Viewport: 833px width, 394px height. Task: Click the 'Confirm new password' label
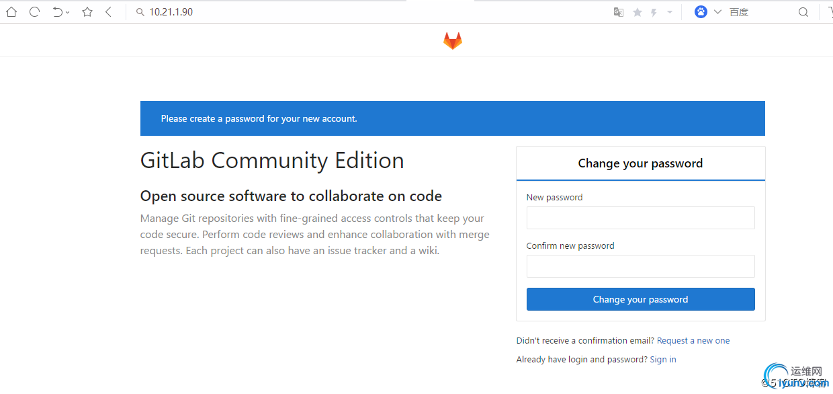(x=570, y=246)
